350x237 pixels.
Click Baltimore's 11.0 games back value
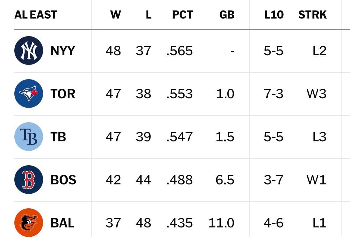click(221, 223)
